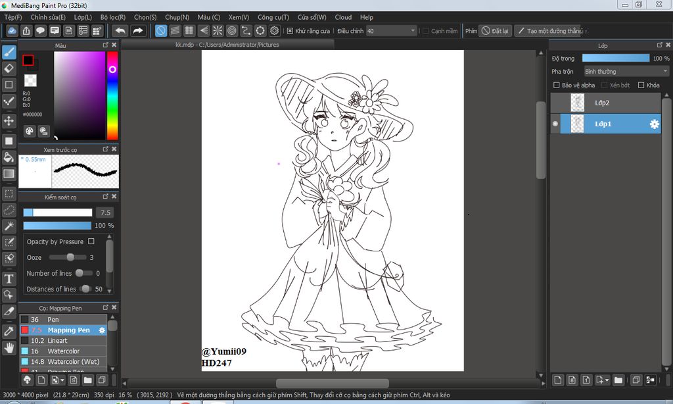
Task: Open the Điều chỉnh correction dropdown
Action: click(392, 31)
